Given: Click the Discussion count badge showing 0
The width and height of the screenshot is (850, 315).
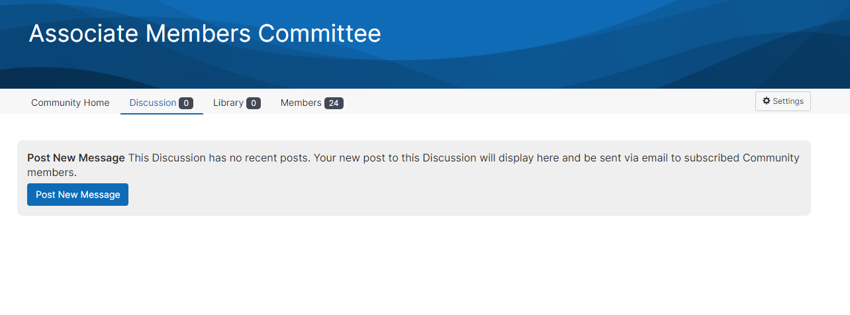Looking at the screenshot, I should click(186, 103).
